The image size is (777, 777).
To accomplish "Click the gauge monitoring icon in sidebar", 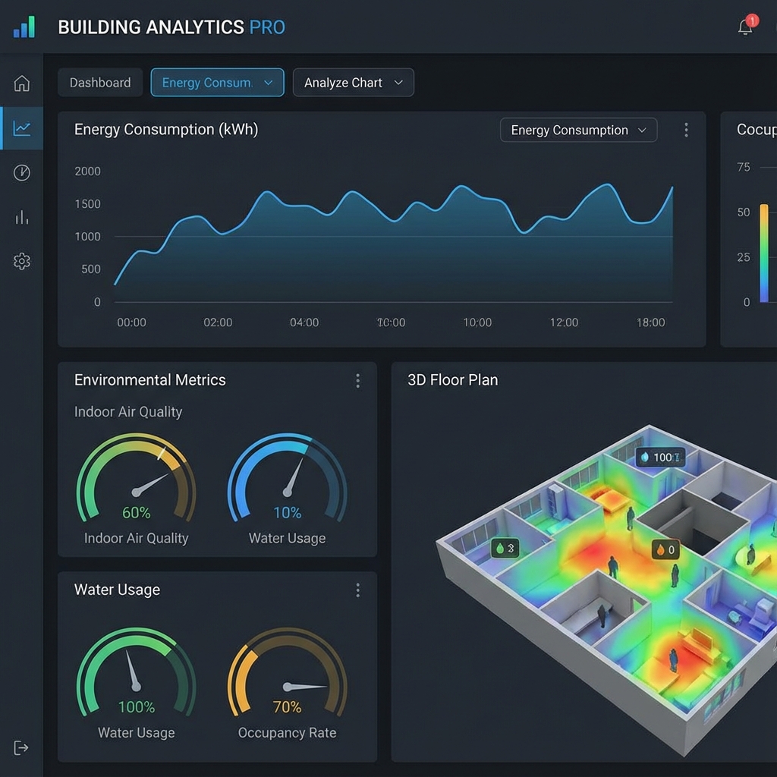I will [x=22, y=172].
